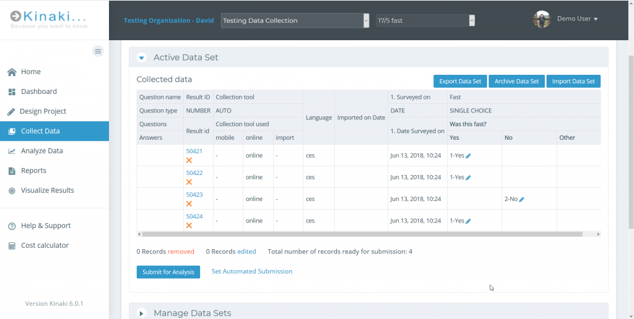Click the Help & Support question icon
The width and height of the screenshot is (634, 319).
point(12,226)
